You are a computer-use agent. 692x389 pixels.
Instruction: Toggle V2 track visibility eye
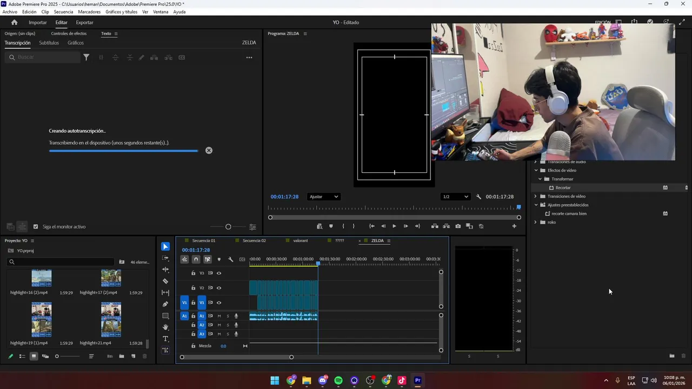(x=219, y=288)
